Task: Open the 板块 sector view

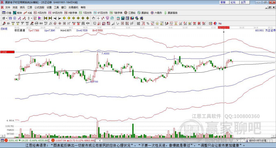Action: tap(17, 13)
